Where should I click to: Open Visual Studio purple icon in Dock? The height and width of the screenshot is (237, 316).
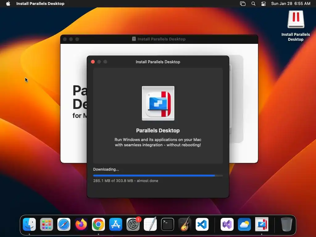(227, 224)
